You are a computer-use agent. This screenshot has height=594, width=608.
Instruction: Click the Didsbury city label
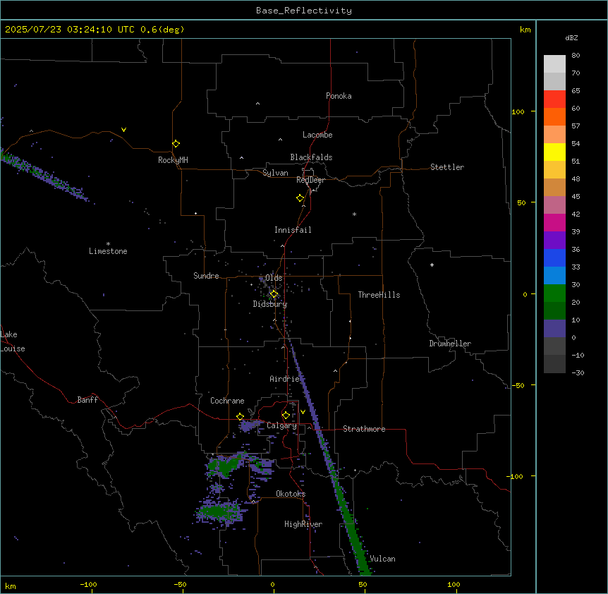coord(270,304)
